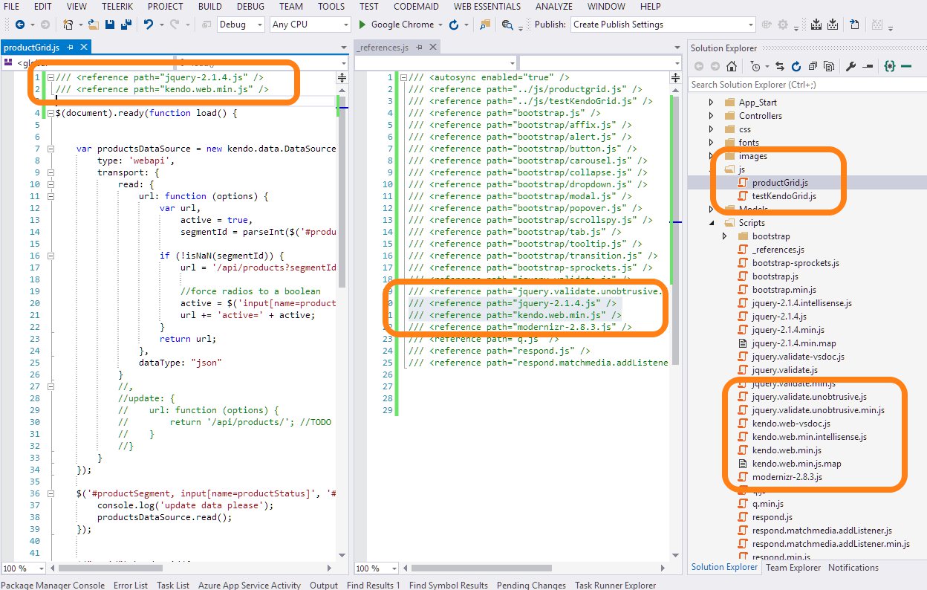Screen dimensions: 927x590
Task: Click the Find in Files toolbar icon
Action: 485,25
